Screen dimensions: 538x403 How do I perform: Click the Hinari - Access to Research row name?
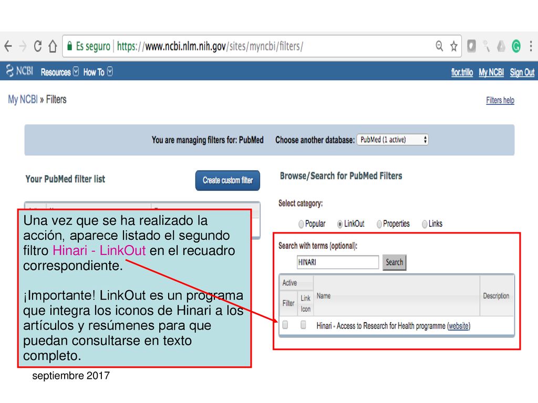(x=381, y=326)
